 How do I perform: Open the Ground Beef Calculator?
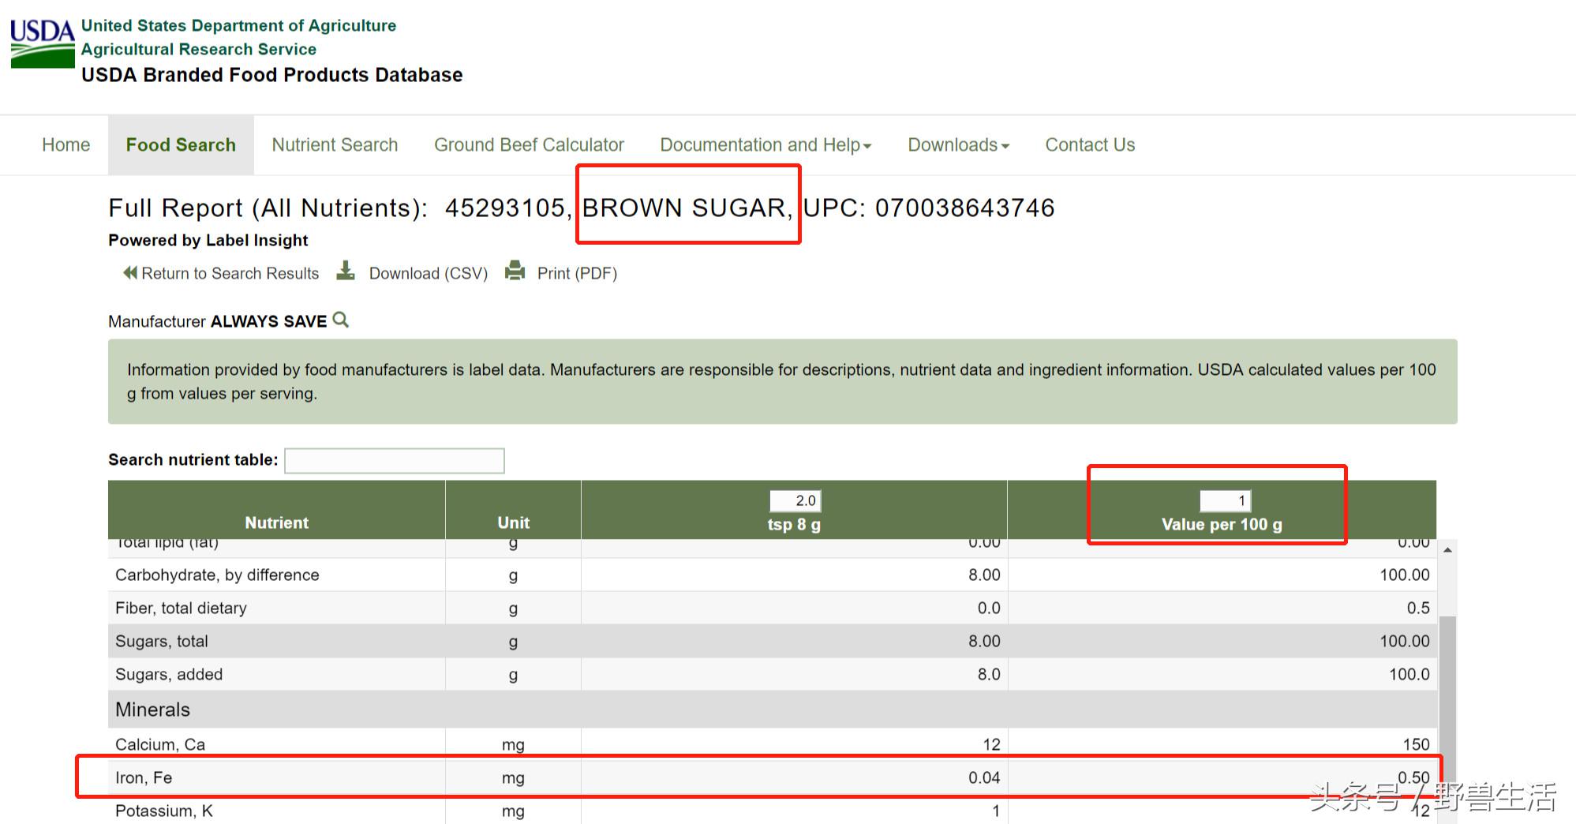pyautogui.click(x=529, y=145)
